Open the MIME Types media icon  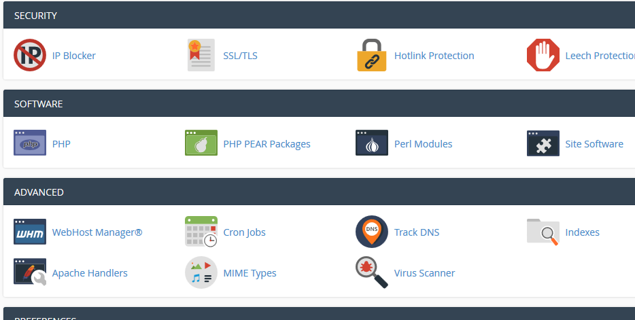tap(201, 272)
